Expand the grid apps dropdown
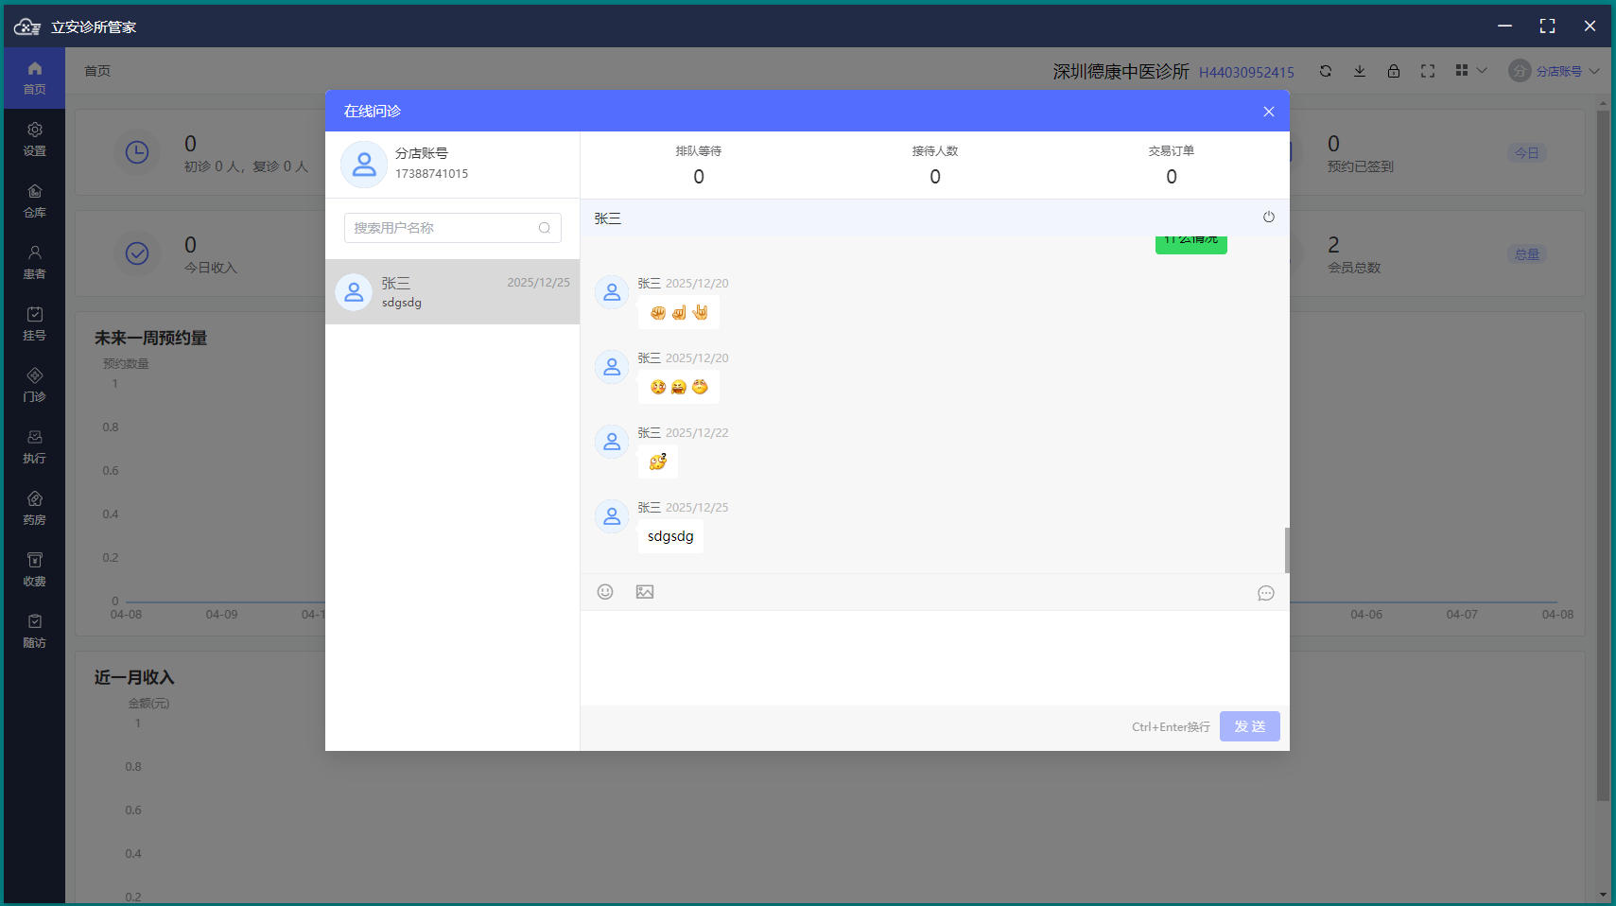 pos(1471,71)
